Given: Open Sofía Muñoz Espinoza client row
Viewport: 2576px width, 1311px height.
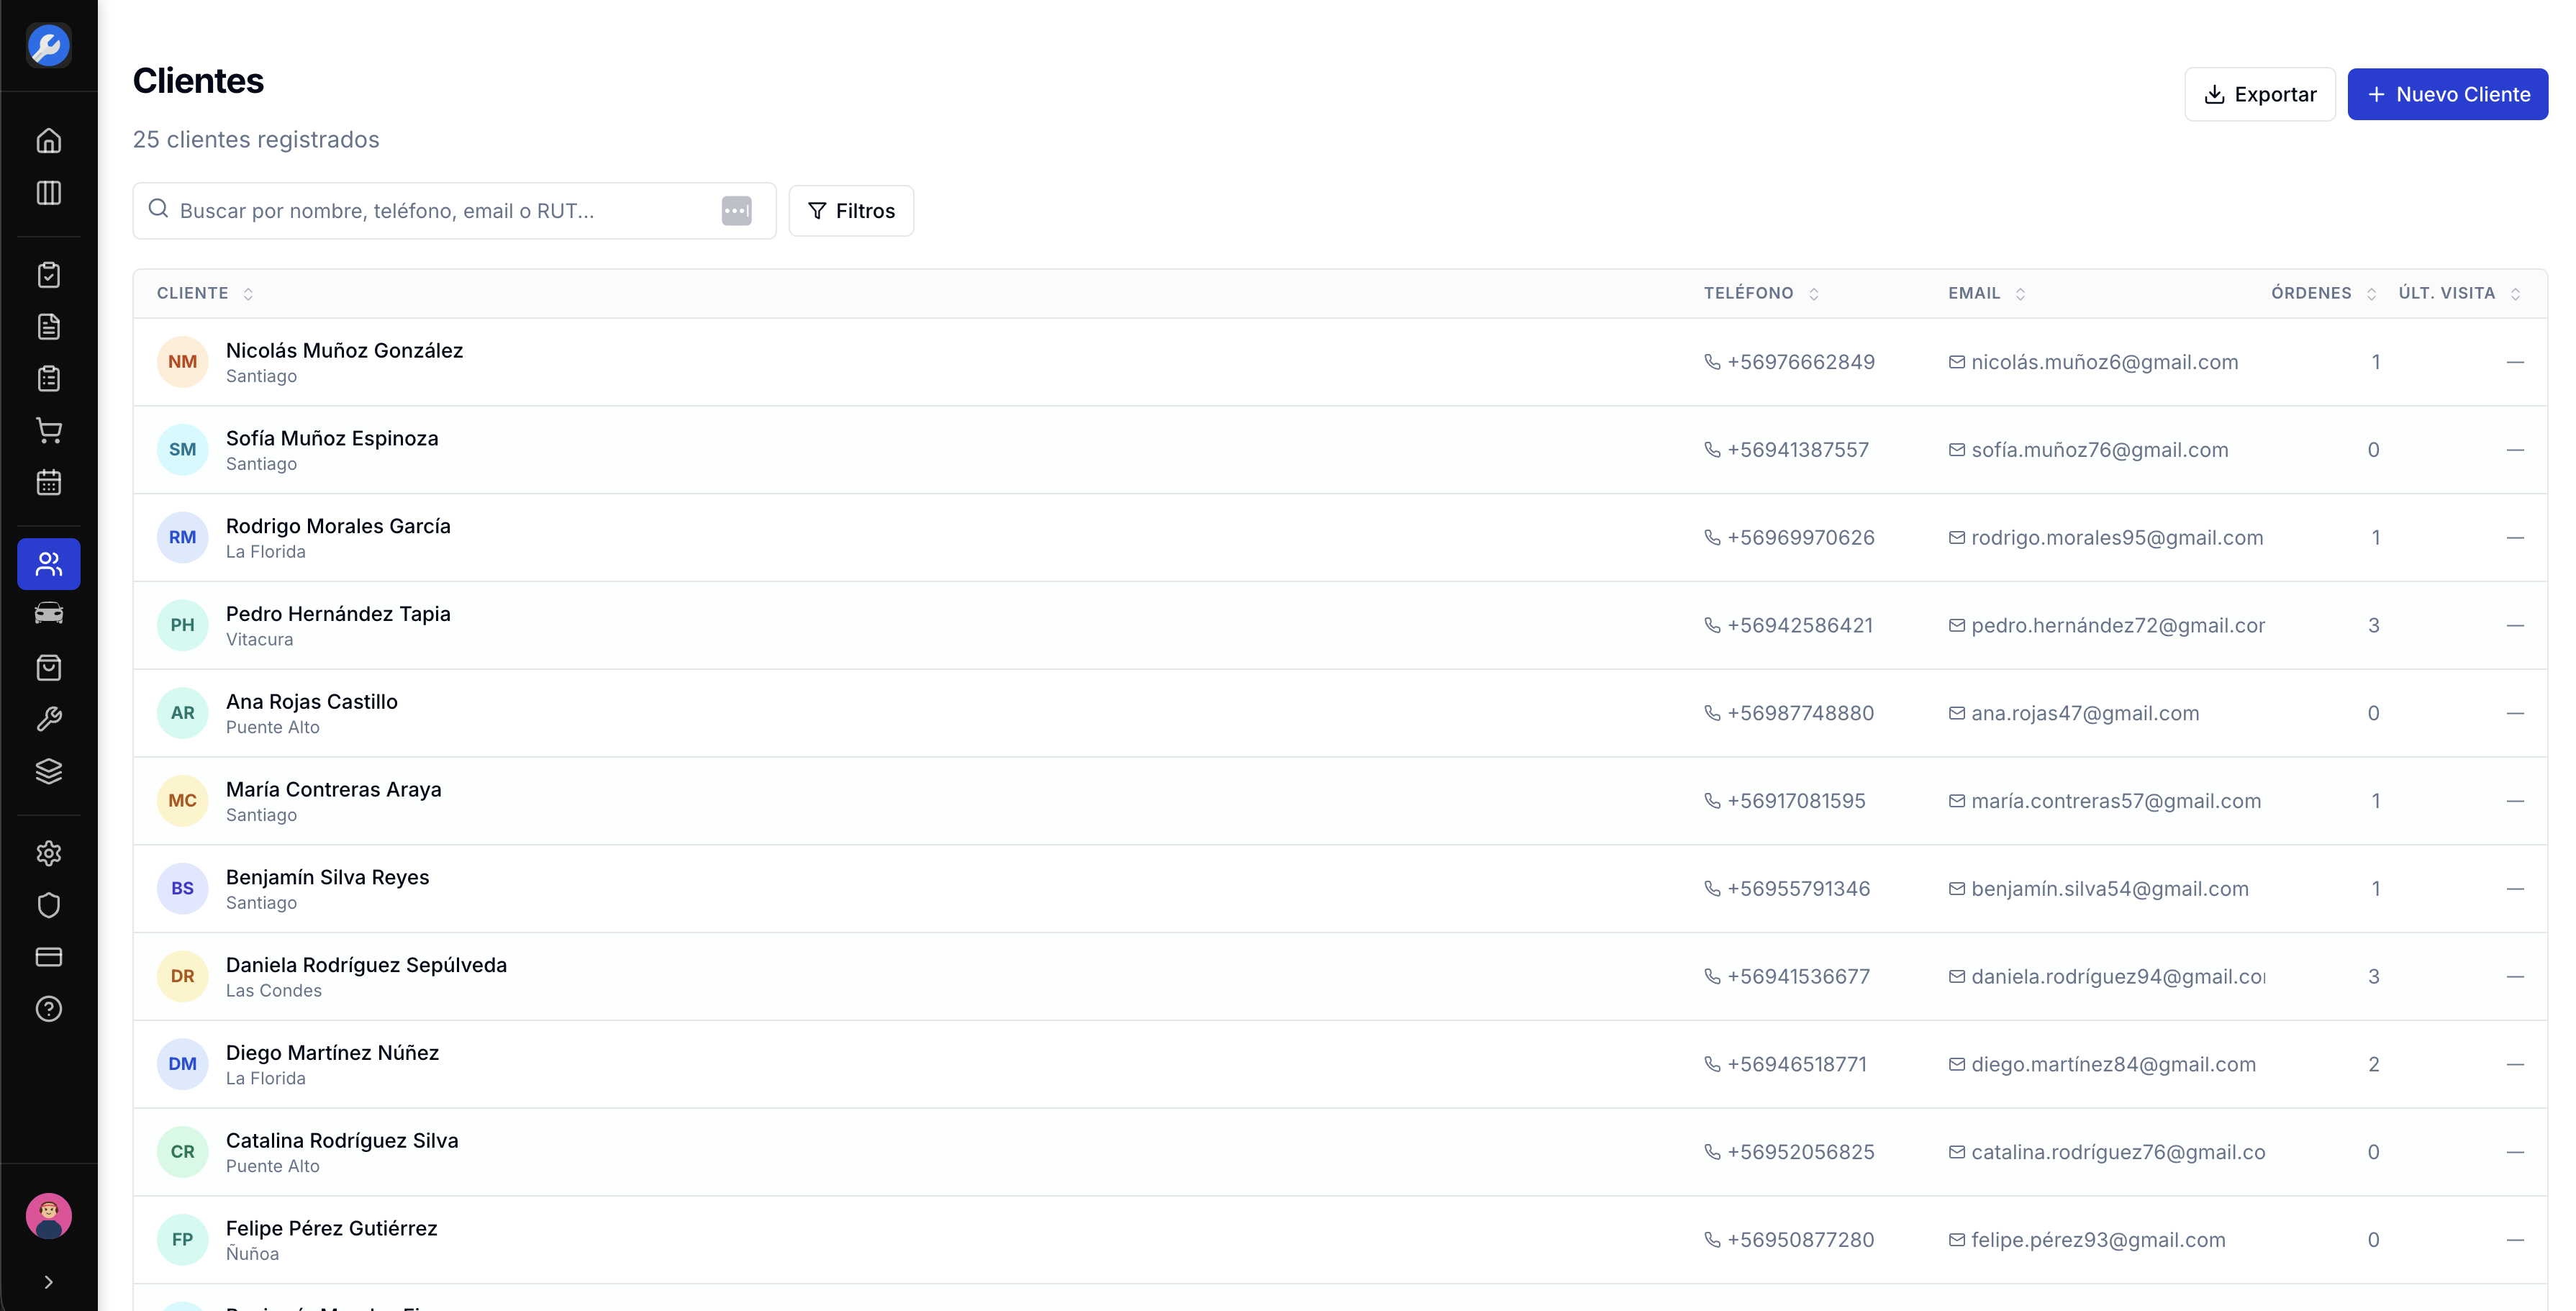Looking at the screenshot, I should coord(1340,450).
